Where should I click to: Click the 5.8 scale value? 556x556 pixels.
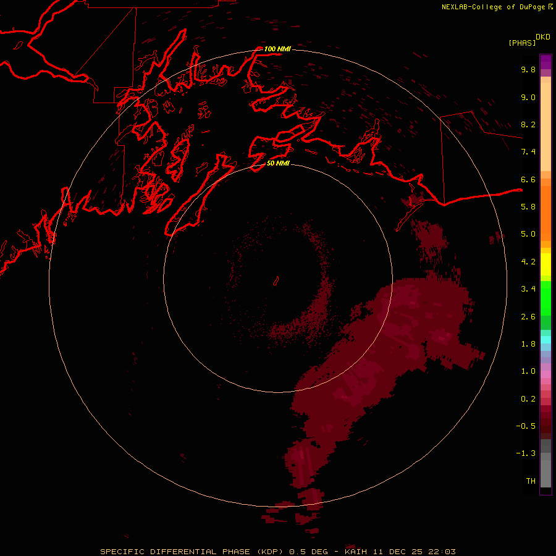(x=528, y=207)
